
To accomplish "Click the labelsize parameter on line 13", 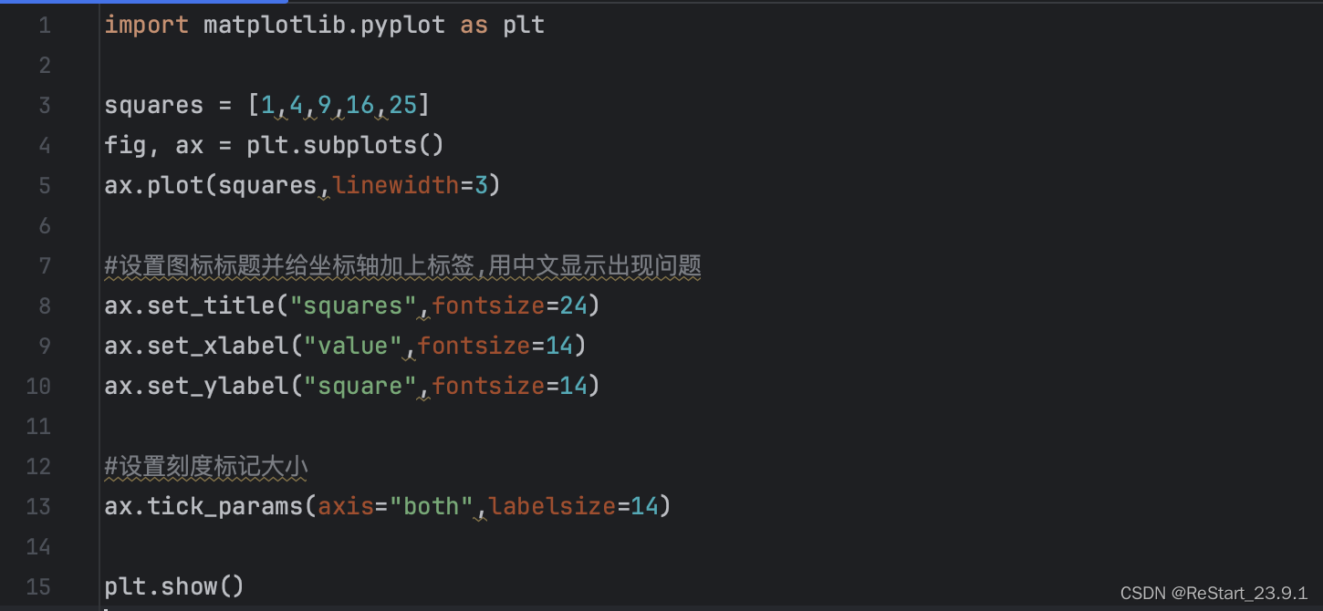I will 552,506.
